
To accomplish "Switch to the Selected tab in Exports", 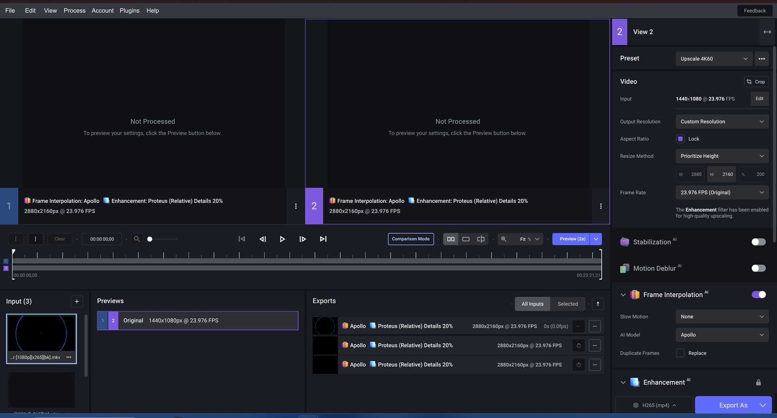I will coord(568,304).
